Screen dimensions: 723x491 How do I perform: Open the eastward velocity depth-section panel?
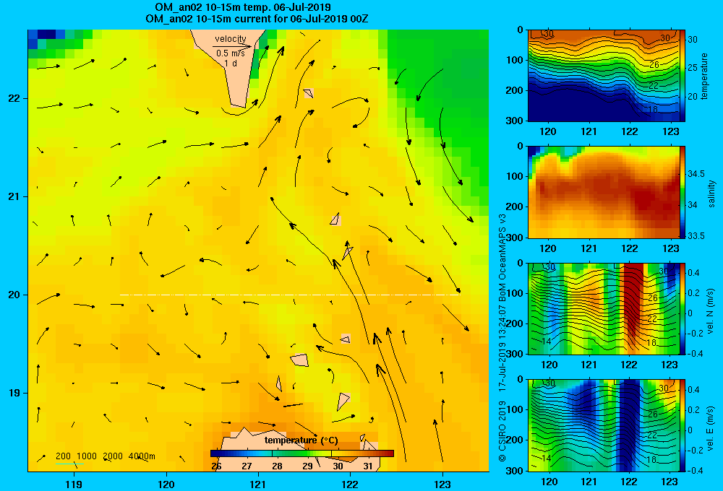(x=604, y=425)
